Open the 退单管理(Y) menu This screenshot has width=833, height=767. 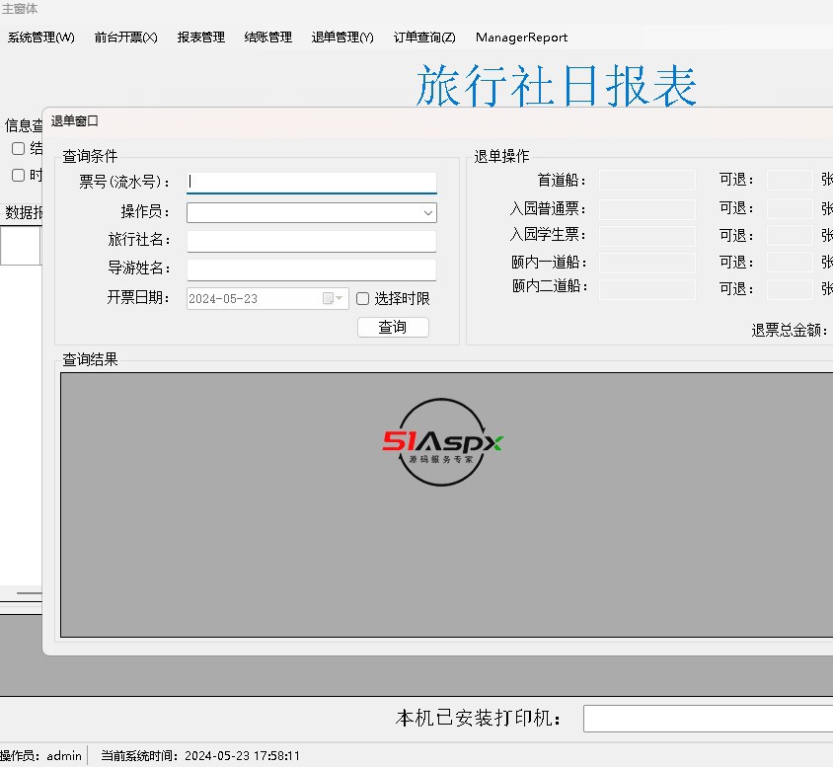coord(342,38)
